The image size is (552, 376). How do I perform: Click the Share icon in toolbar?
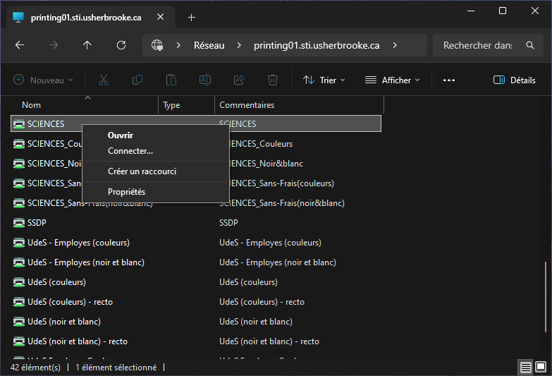pyautogui.click(x=239, y=80)
